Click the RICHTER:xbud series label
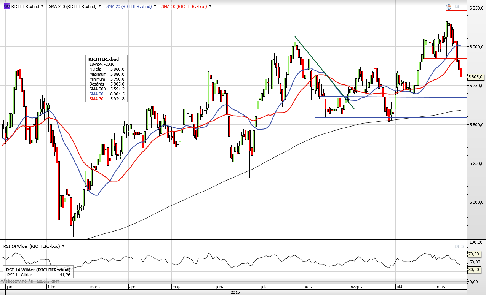Image resolution: width=486 pixels, height=295 pixels. pyautogui.click(x=25, y=6)
